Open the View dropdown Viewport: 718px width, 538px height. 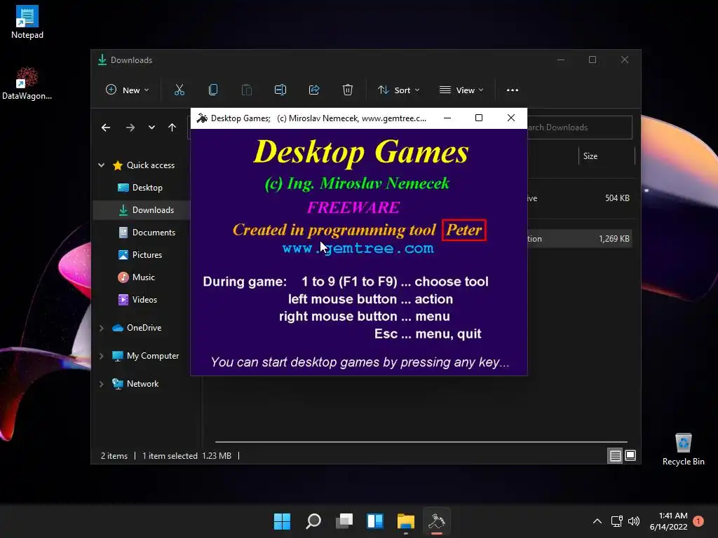[461, 90]
